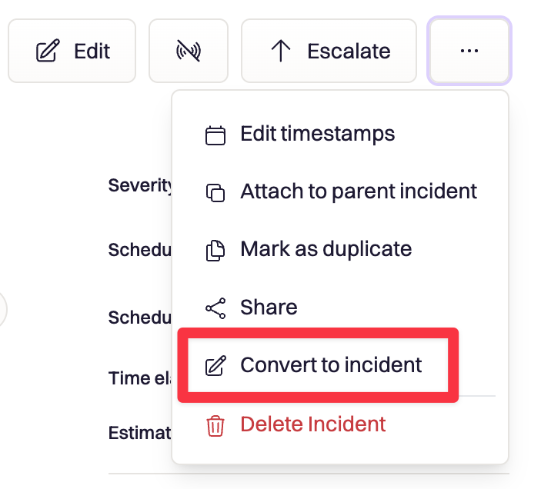
Task: Click the pencil icon beside Convert to incident
Action: (x=215, y=366)
